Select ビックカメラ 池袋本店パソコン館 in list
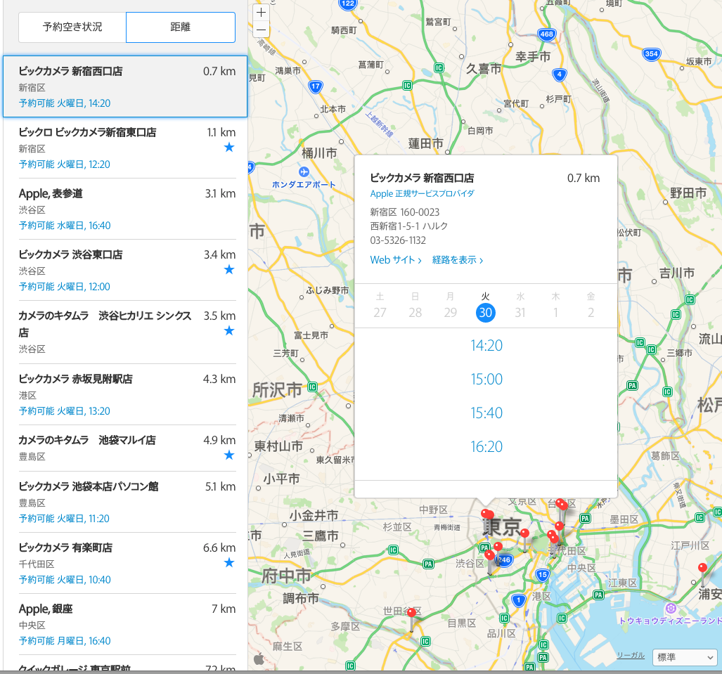Viewport: 722px width, 674px height. 127,503
